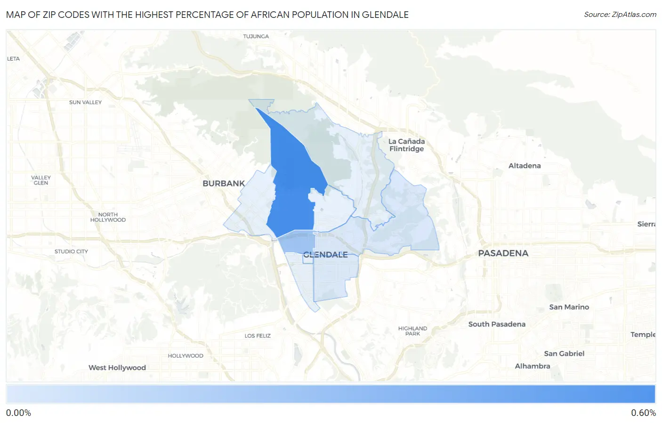Screen dimensions: 662x423
Task: Click the La Cañada Flintridge label
Action: pos(406,145)
